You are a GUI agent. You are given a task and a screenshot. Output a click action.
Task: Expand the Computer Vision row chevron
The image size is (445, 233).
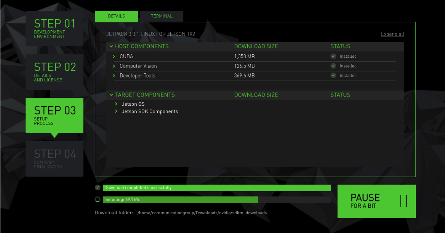point(114,66)
